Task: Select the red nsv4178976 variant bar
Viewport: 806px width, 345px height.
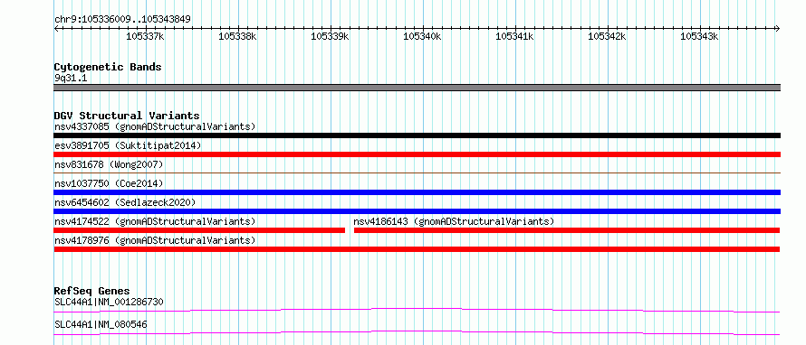Action: (417, 249)
